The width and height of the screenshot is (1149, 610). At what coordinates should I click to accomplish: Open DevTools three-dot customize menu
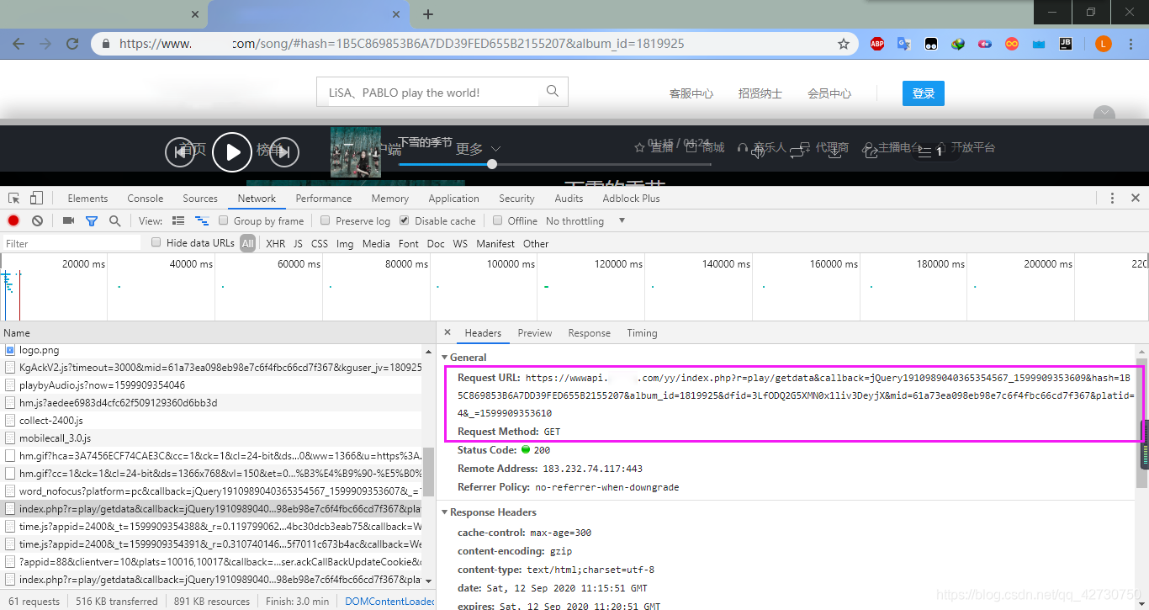coord(1112,199)
